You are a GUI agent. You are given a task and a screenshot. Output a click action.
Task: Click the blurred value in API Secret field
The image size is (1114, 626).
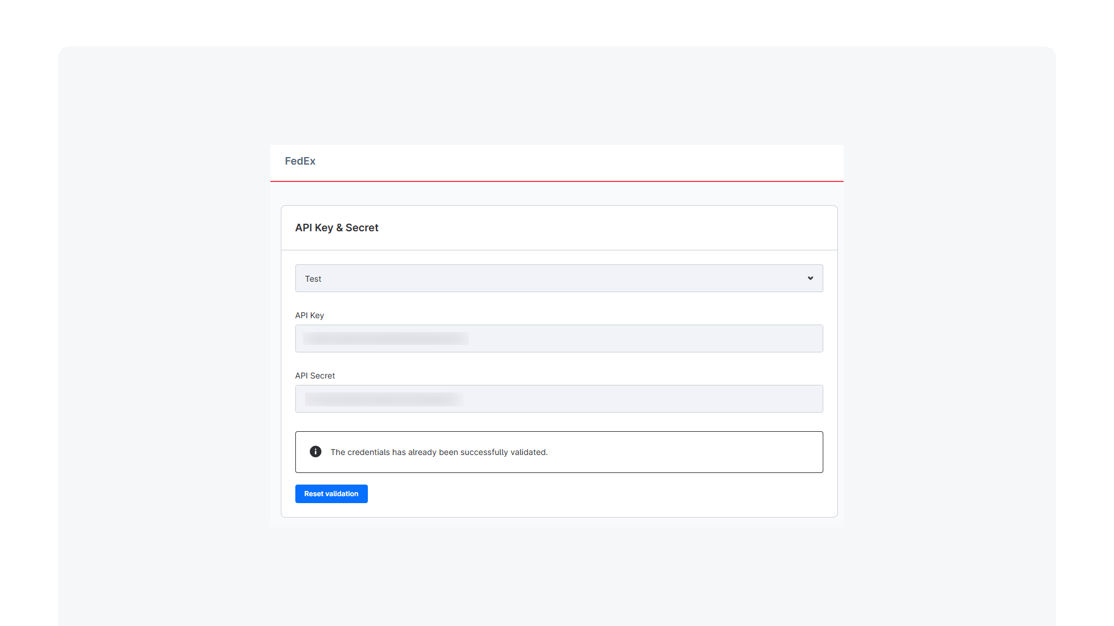[x=384, y=399]
